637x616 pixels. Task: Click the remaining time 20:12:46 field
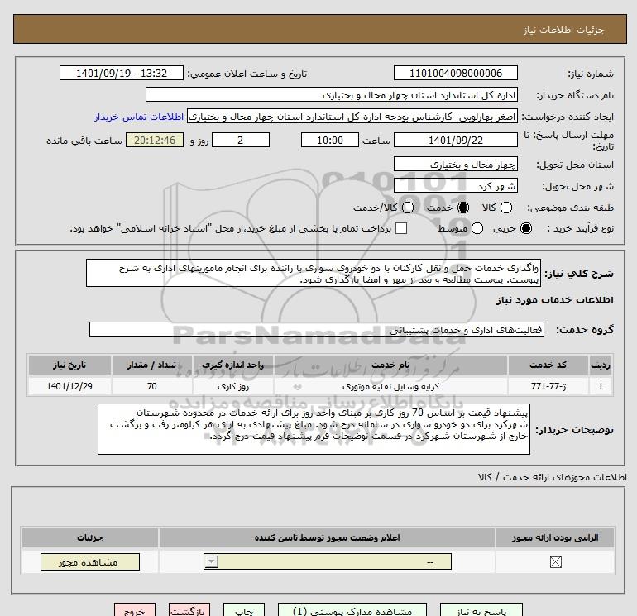coord(155,140)
